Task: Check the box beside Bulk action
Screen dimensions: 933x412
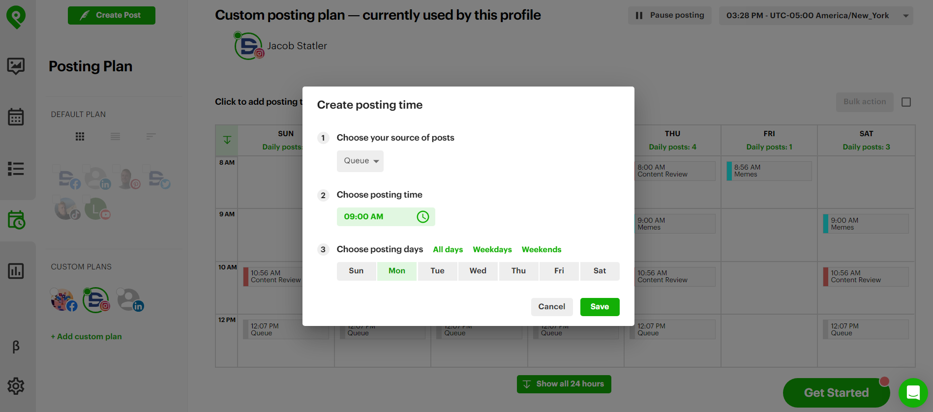Action: [906, 102]
